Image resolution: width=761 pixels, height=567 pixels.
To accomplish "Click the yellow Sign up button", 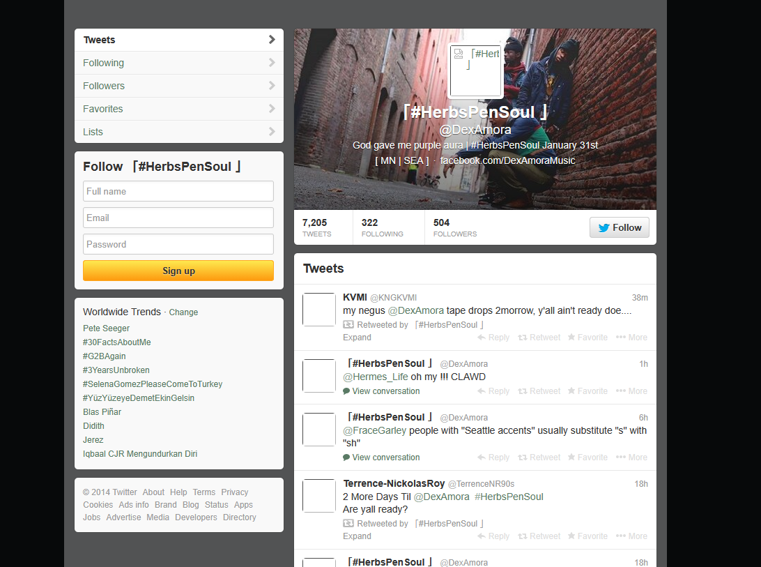I will click(178, 271).
